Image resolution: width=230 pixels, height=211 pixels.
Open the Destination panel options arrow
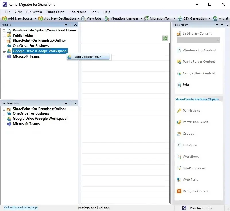tap(66, 103)
